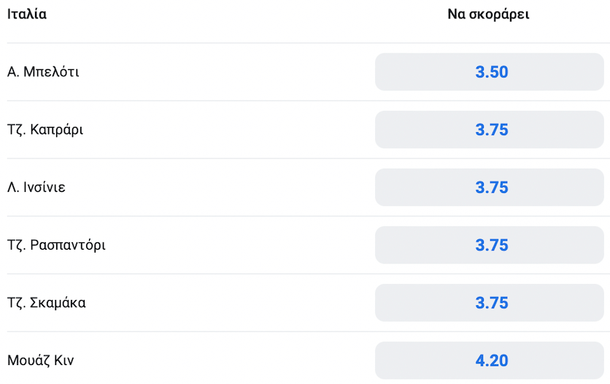Image resolution: width=610 pixels, height=384 pixels.
Task: Select 3.75 odds for Τζ. Καπράρι
Action: [x=490, y=129]
